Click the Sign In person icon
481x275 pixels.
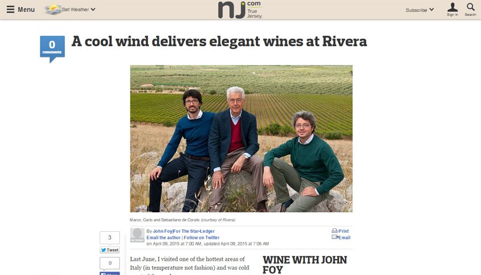coord(452,10)
